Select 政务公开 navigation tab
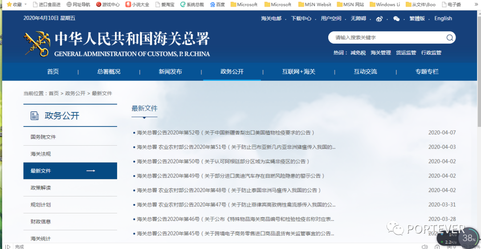The width and height of the screenshot is (481, 249). (x=232, y=72)
